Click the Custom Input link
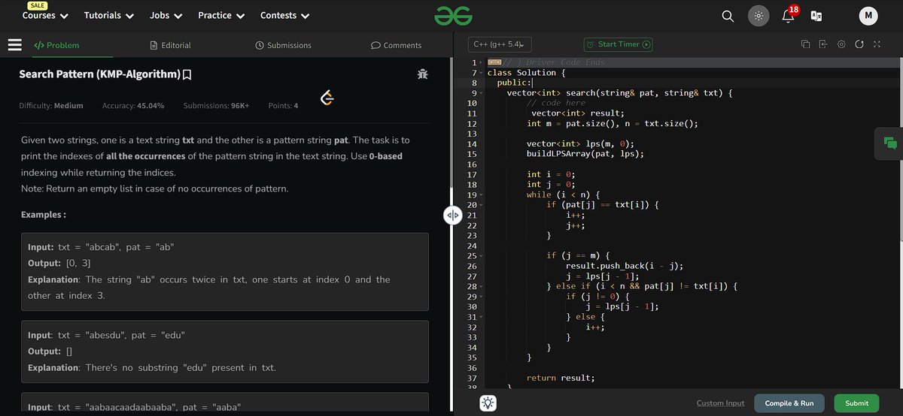This screenshot has height=416, width=903. [721, 403]
